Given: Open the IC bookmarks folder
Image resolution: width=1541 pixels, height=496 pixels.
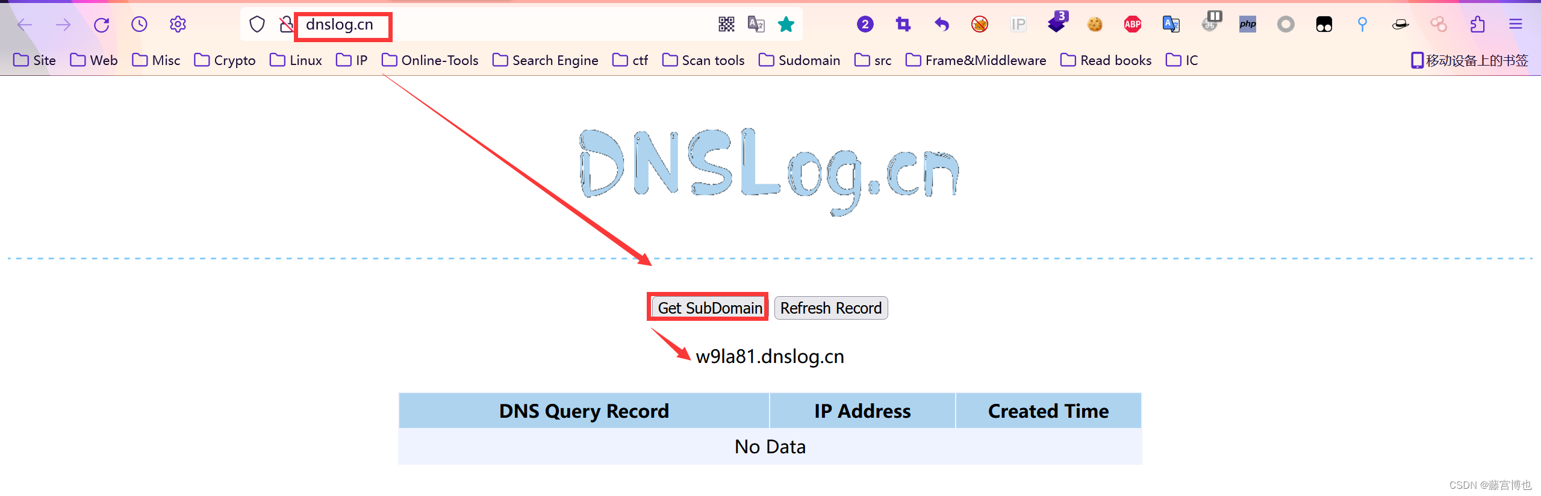Looking at the screenshot, I should (x=1182, y=60).
